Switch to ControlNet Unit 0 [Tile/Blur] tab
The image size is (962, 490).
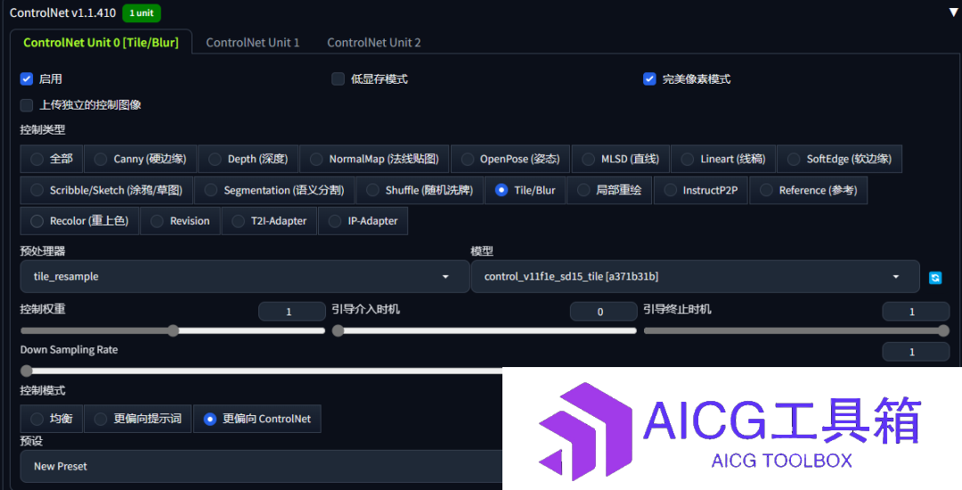[x=102, y=42]
